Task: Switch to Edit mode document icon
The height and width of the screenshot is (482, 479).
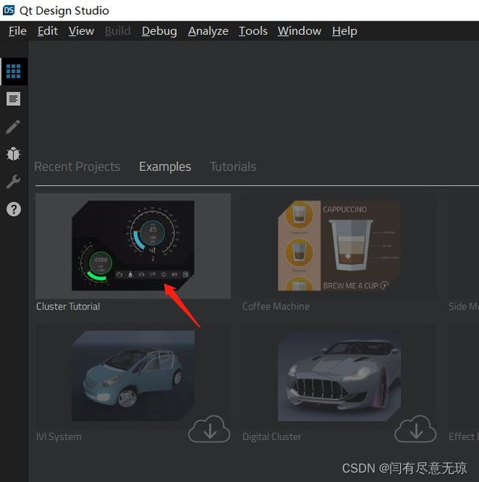Action: coord(13,99)
